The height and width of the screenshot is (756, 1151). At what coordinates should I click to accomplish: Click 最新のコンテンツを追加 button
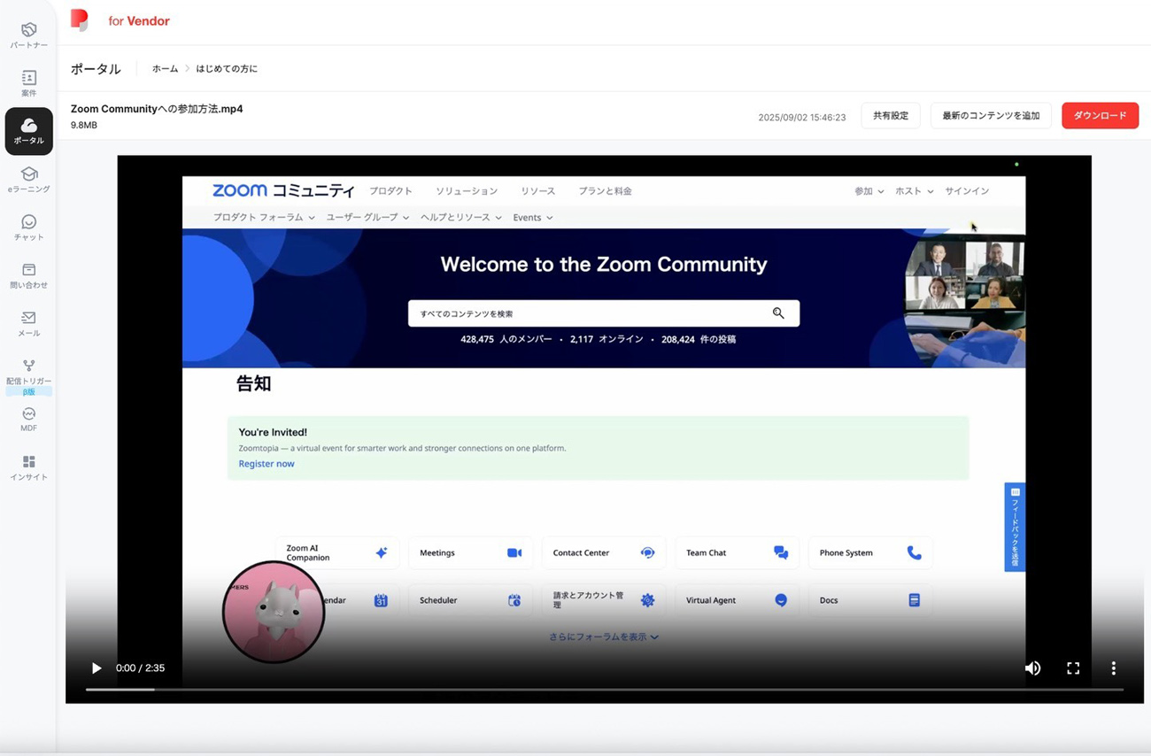(990, 116)
